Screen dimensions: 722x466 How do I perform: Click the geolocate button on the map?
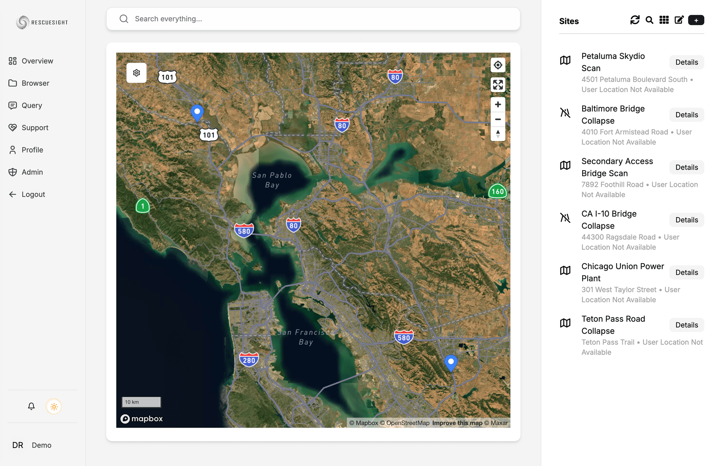click(498, 65)
